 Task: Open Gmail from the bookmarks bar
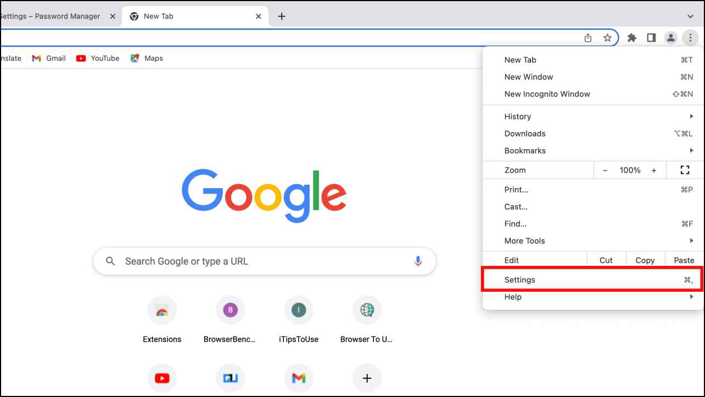49,58
